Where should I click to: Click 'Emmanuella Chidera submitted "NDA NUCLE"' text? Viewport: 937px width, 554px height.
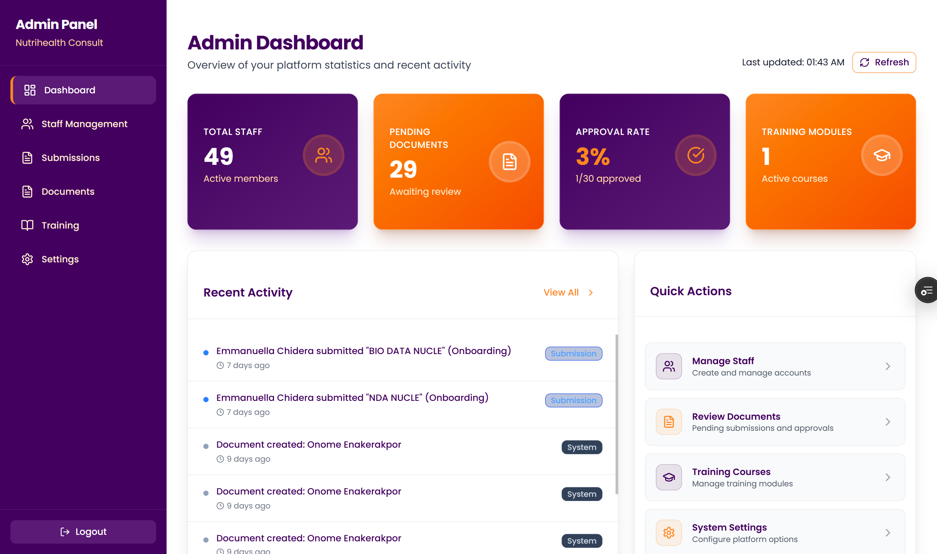click(319, 398)
